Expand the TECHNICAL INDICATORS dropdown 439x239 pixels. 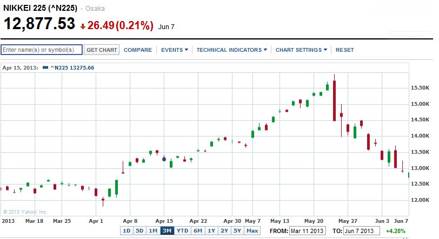(231, 50)
